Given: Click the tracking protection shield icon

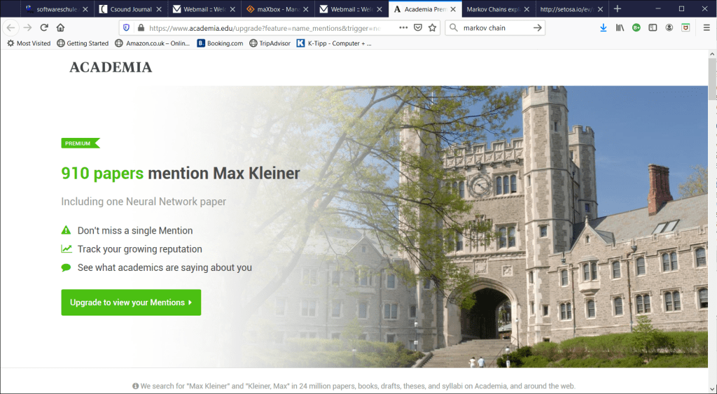Looking at the screenshot, I should pyautogui.click(x=126, y=28).
